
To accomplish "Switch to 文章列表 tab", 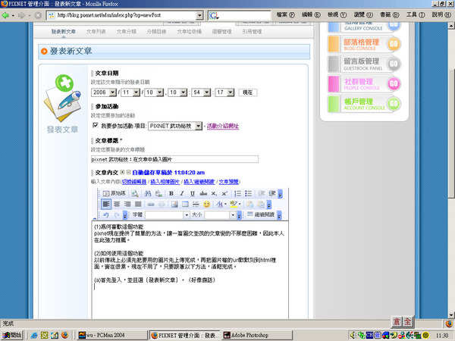I will click(96, 32).
